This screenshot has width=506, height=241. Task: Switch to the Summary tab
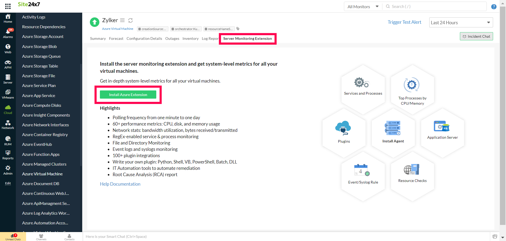coord(98,38)
